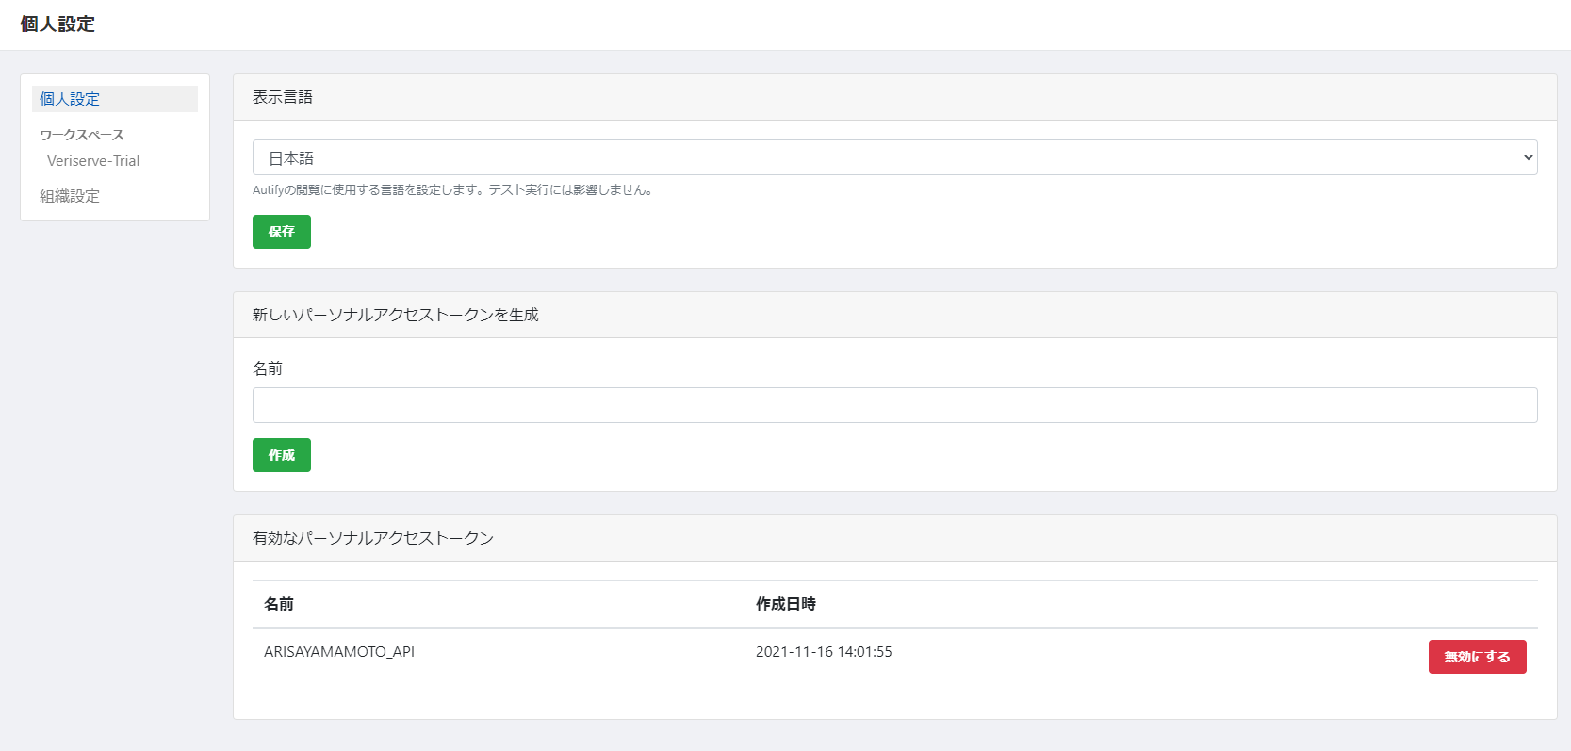Disable the ARISAYAMAMOTO_API token via 無効にする
This screenshot has height=751, width=1571.
click(x=1477, y=657)
